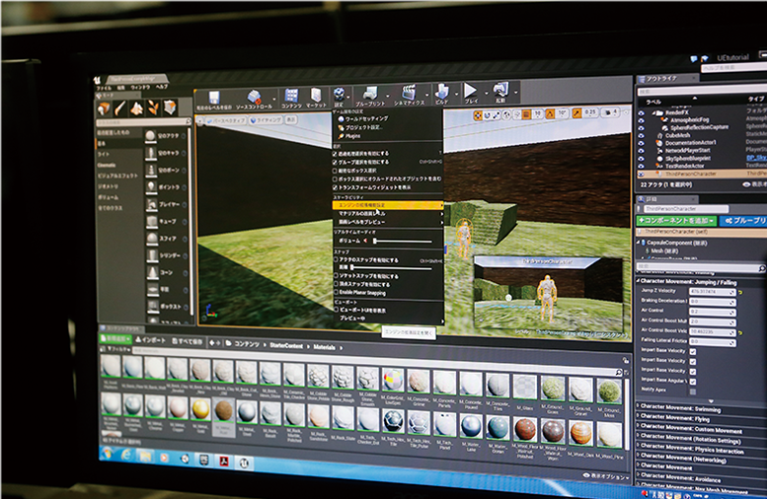767x499 pixels.
Task: Click the Blueprints (ブループリント) toolbar icon
Action: pyautogui.click(x=370, y=93)
